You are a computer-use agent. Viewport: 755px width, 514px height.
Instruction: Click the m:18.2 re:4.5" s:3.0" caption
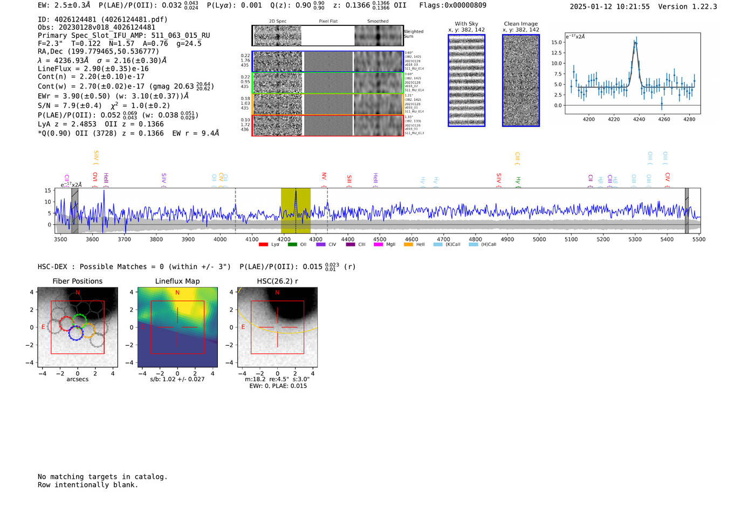tap(277, 379)
